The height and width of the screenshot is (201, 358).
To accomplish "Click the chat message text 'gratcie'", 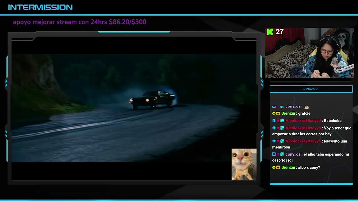I will [304, 113].
